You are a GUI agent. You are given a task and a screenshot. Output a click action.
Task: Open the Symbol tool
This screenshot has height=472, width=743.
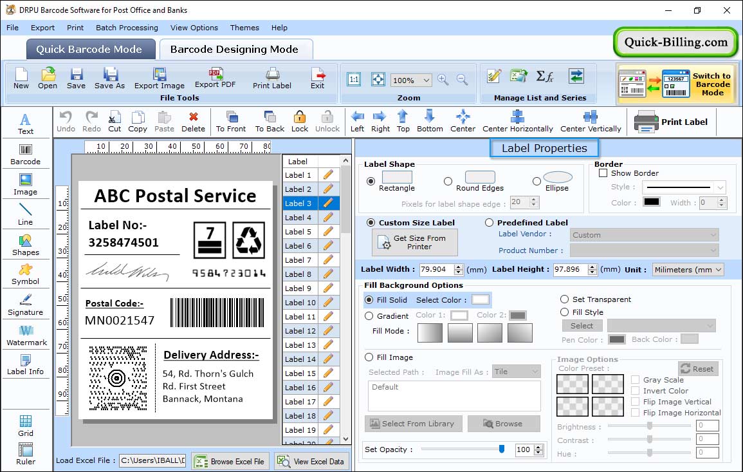click(26, 275)
